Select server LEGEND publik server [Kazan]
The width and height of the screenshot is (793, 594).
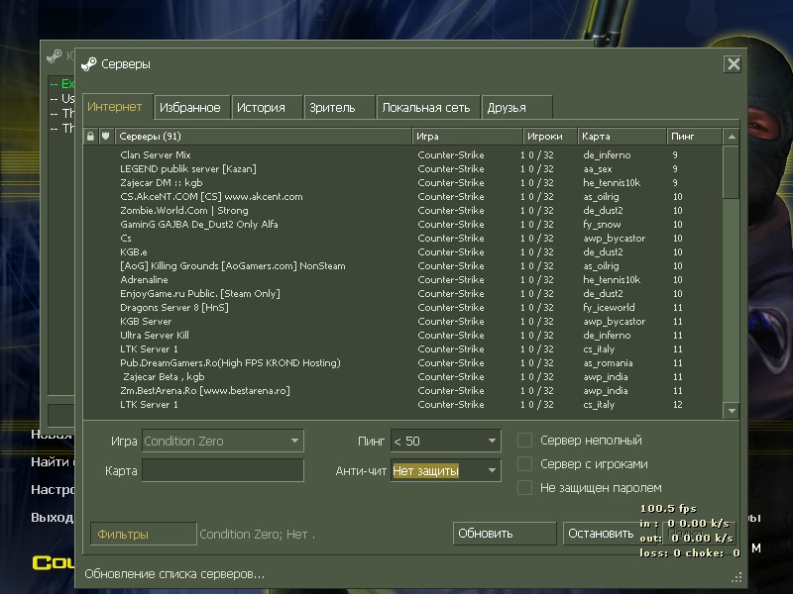click(x=402, y=168)
